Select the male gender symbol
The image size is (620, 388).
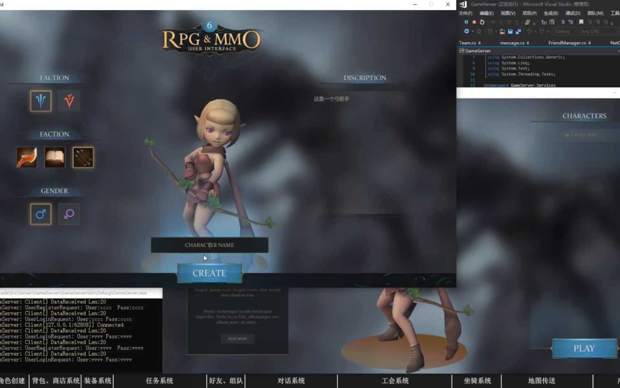(x=40, y=214)
